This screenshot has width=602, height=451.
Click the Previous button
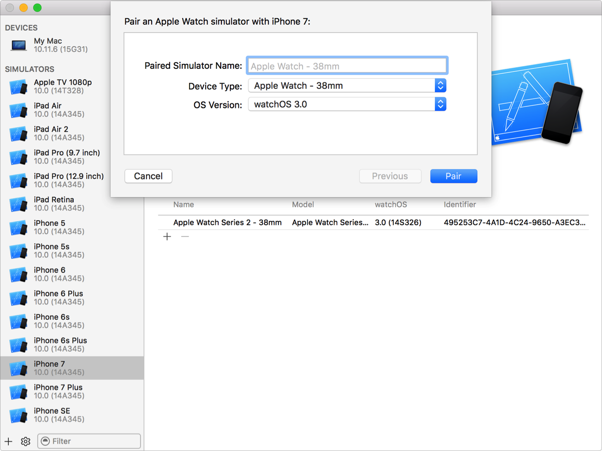[x=390, y=176]
